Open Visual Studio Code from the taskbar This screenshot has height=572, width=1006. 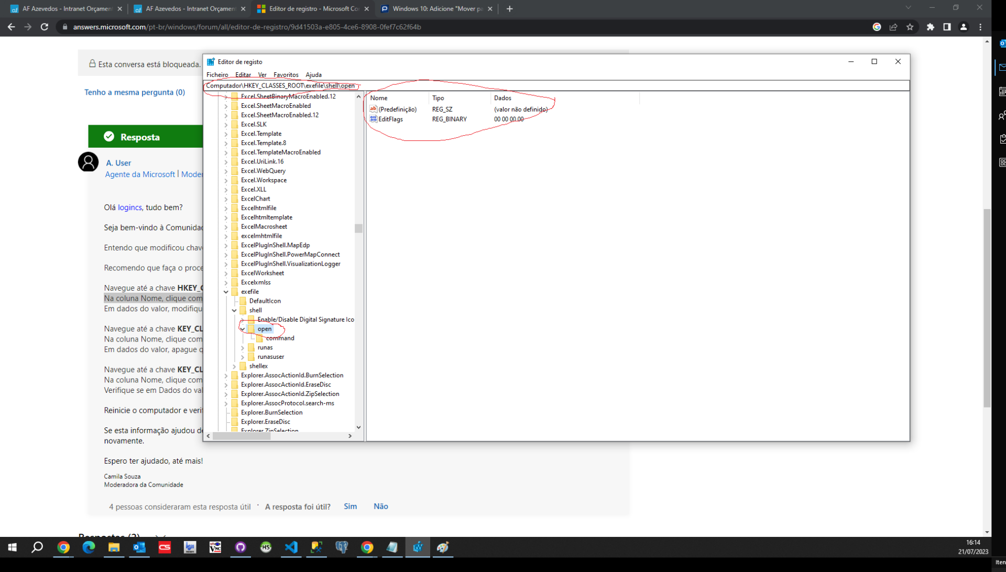point(291,547)
